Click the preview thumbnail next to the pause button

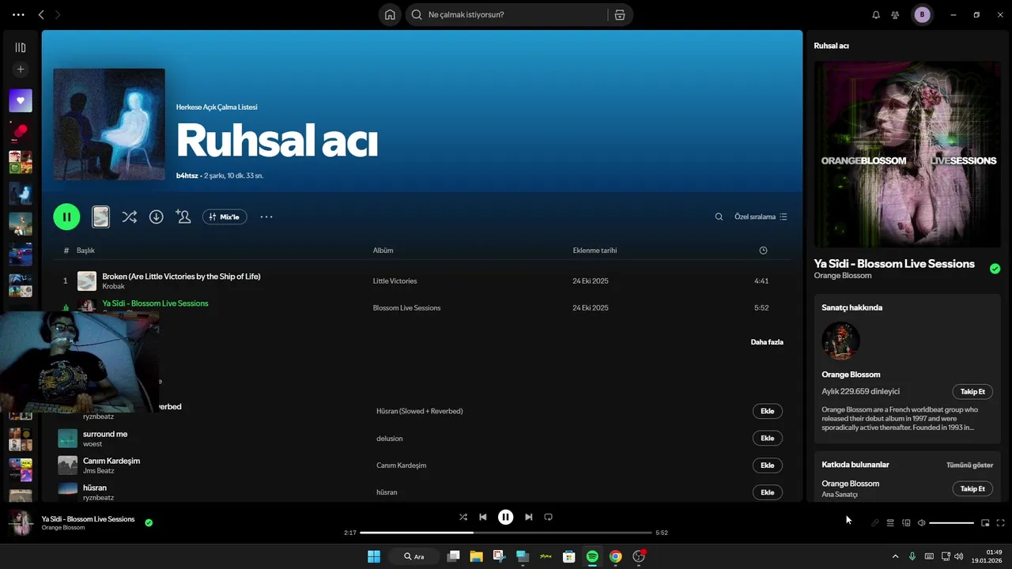[100, 217]
